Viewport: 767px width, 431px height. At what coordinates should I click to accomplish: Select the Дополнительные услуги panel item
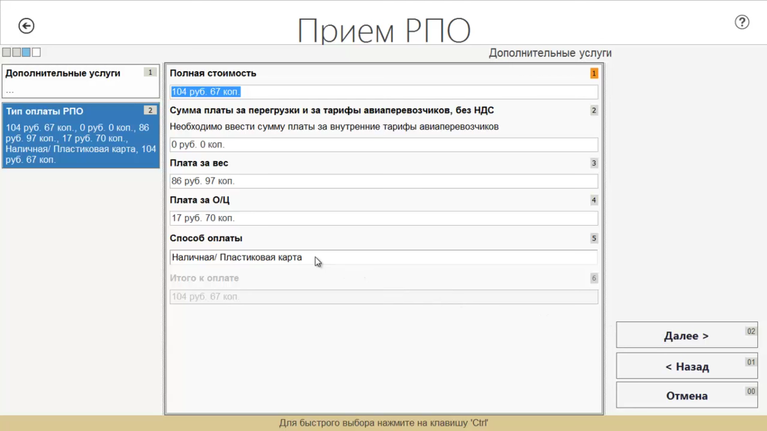pos(81,81)
